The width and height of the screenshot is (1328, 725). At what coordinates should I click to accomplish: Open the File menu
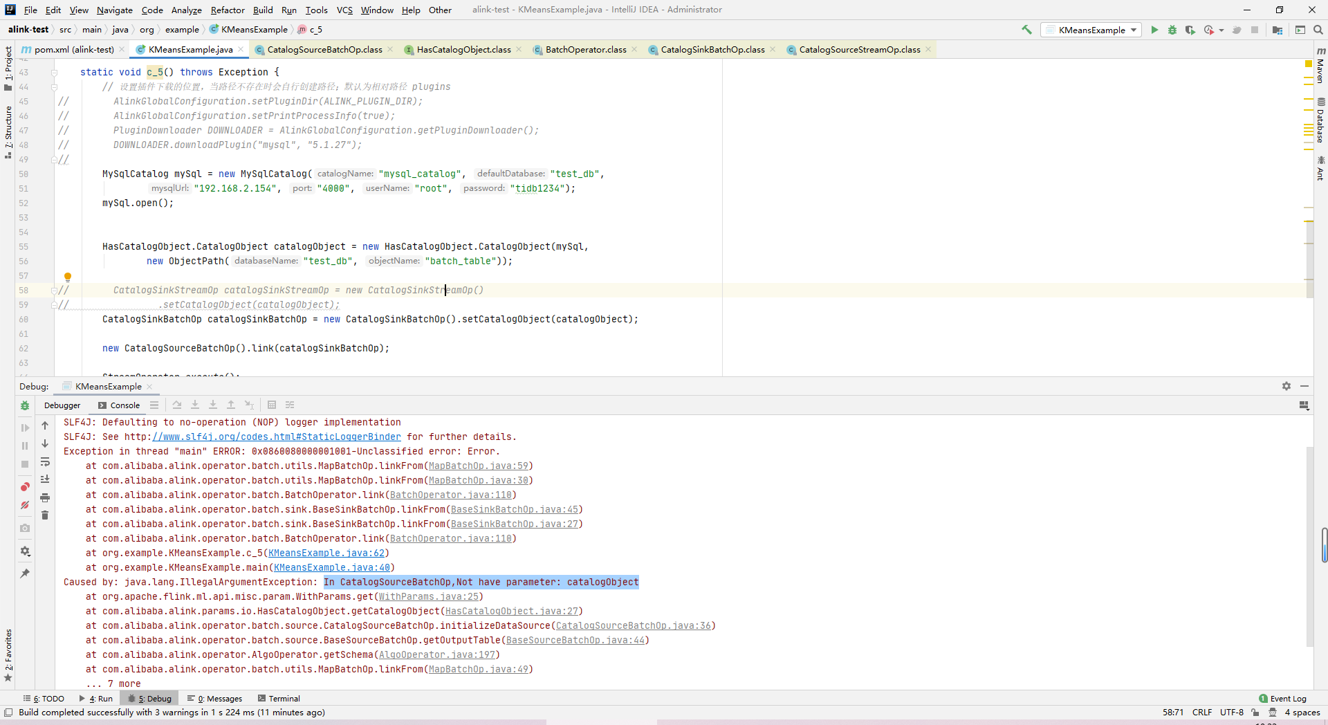tap(30, 10)
